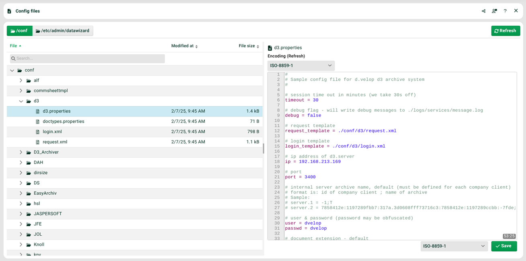Sort by the Modified at column
The height and width of the screenshot is (261, 526).
click(x=184, y=46)
